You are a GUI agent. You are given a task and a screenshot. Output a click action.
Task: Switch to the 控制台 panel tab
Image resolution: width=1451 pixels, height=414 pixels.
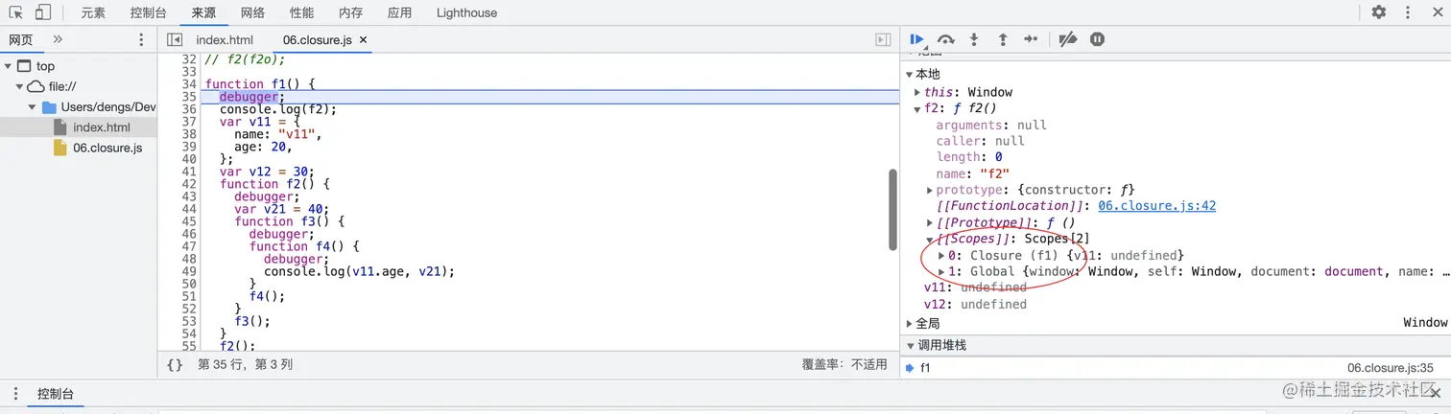[148, 12]
